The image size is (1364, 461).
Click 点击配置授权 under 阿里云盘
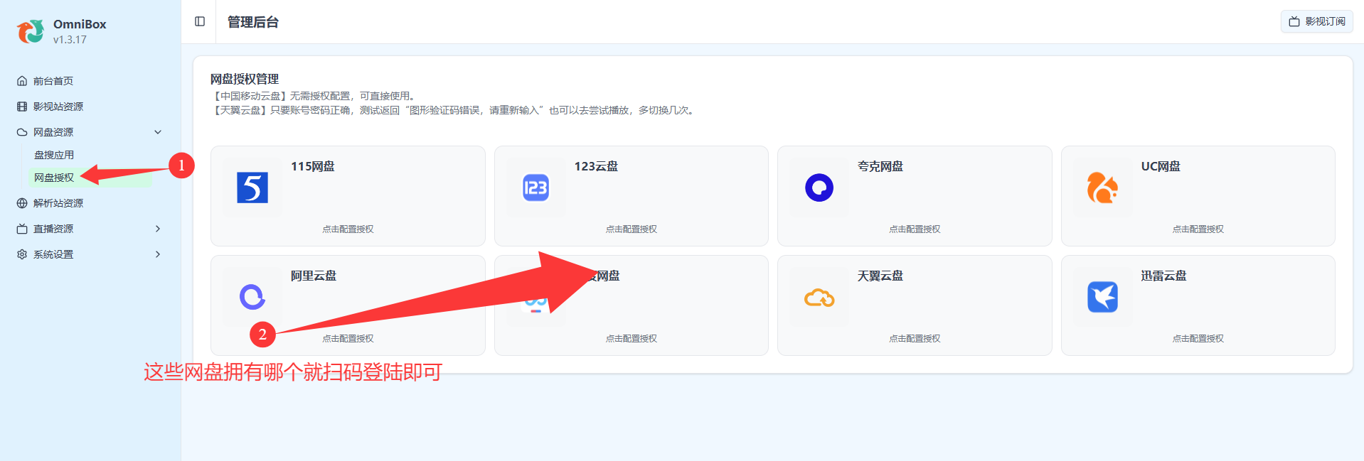pyautogui.click(x=348, y=339)
